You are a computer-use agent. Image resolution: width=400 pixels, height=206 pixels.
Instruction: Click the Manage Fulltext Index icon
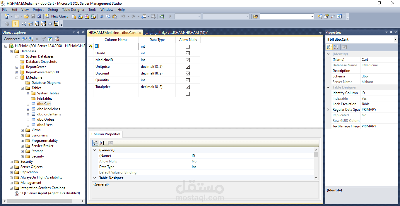coord(37,24)
